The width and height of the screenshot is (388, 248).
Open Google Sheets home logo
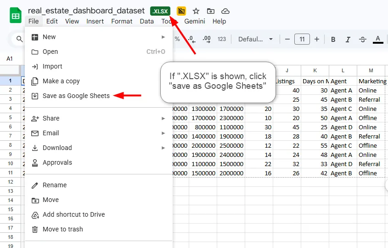(x=16, y=16)
